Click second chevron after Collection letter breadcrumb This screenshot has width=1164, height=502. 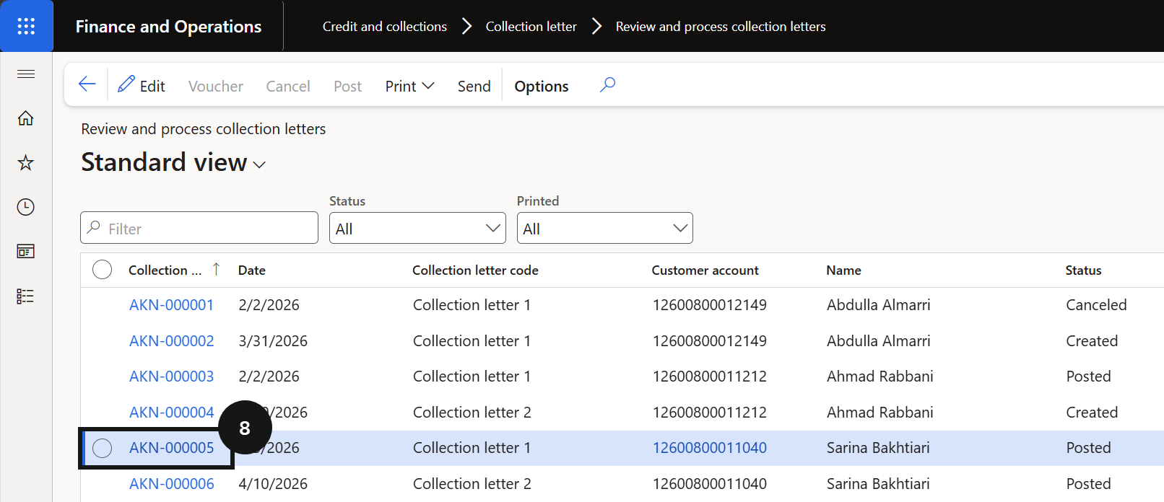(596, 26)
